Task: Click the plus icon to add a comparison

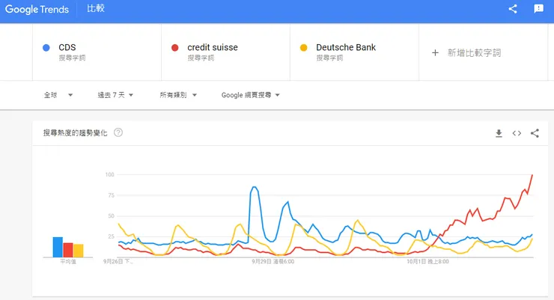Action: [x=436, y=52]
